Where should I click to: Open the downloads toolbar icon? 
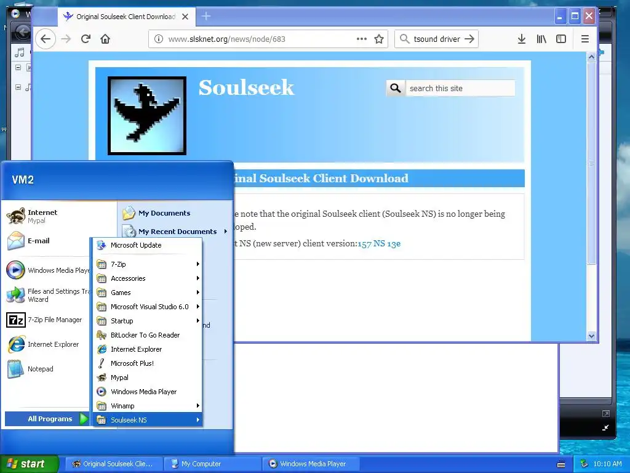tap(522, 39)
